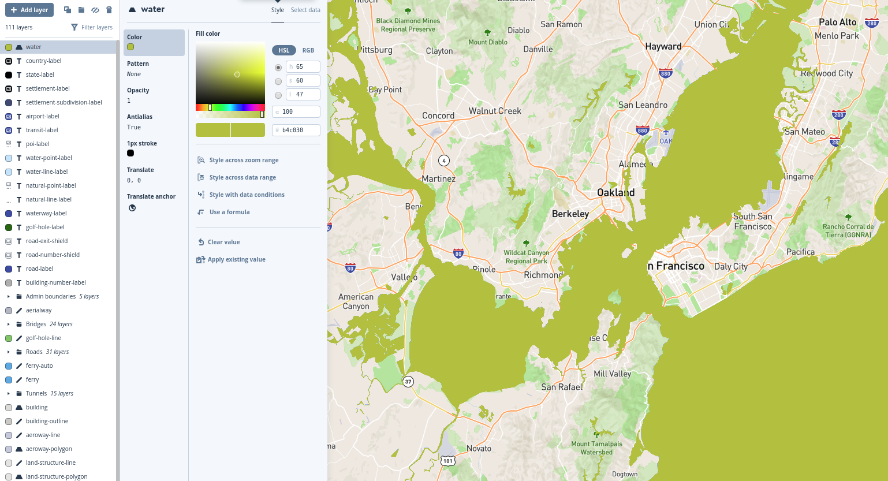This screenshot has height=481, width=888.
Task: Group layers using the folder icon
Action: 81,10
